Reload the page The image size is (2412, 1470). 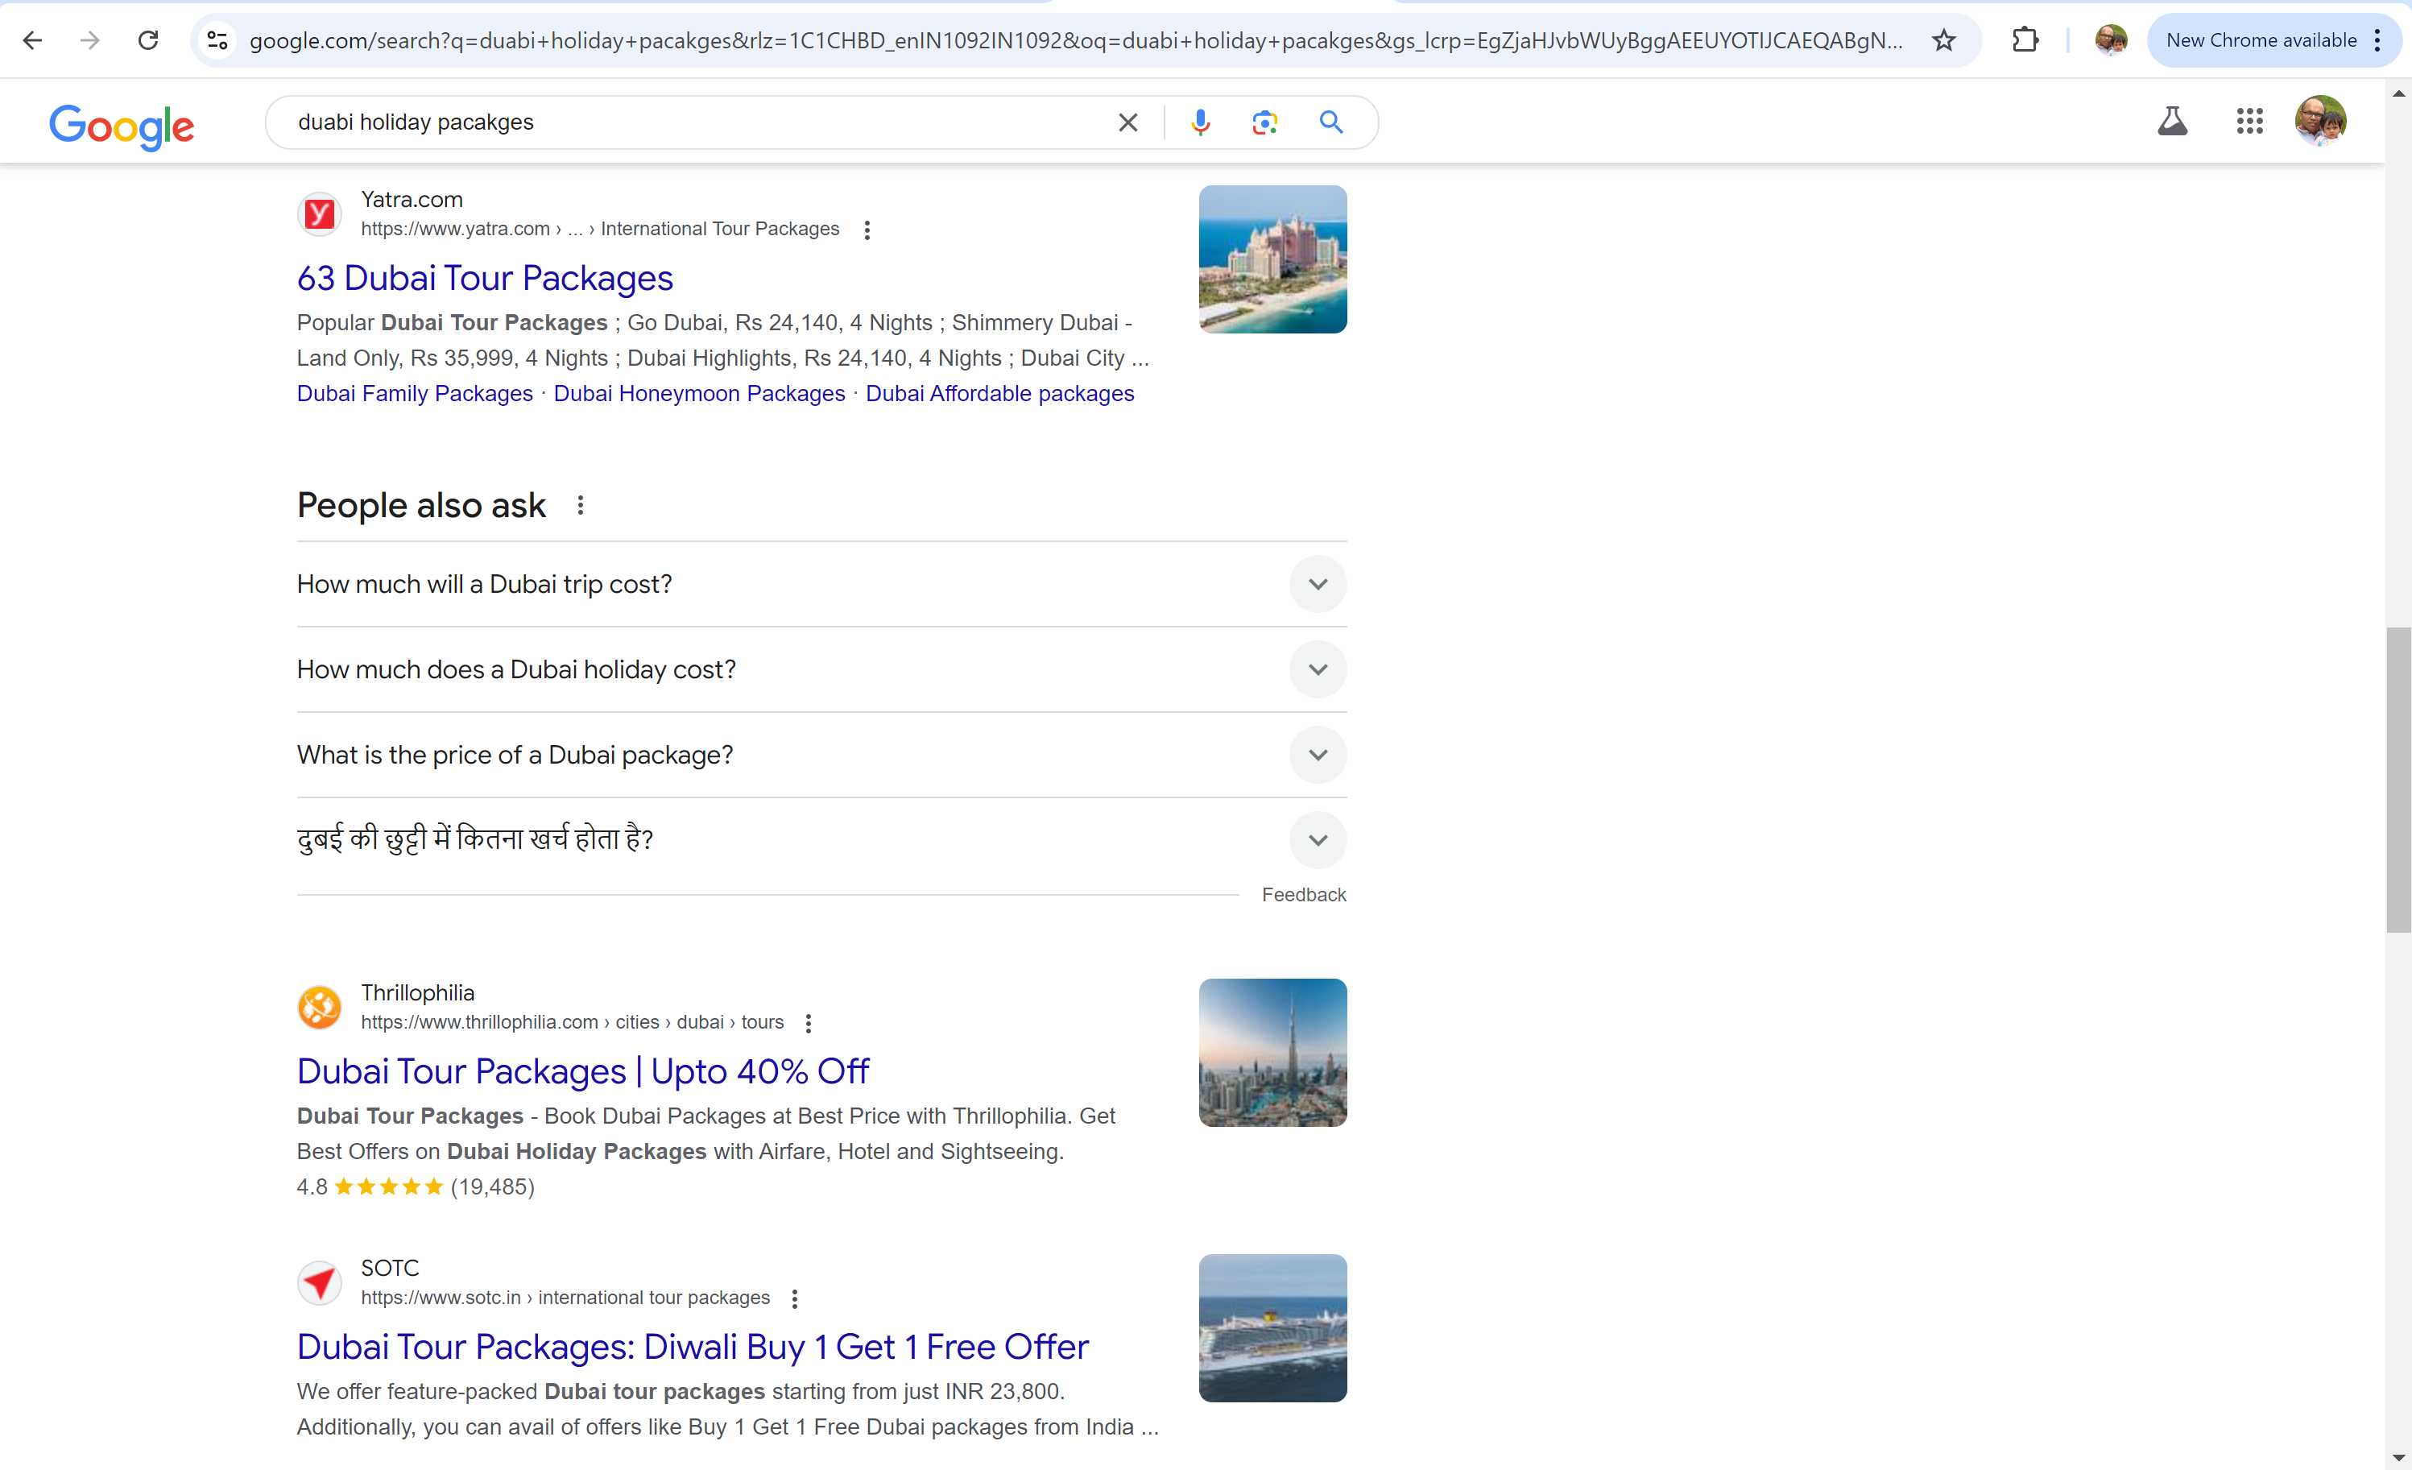click(x=148, y=40)
